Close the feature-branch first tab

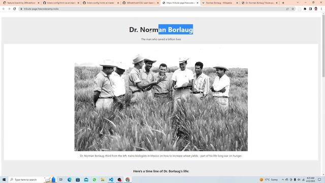coord(39,3)
